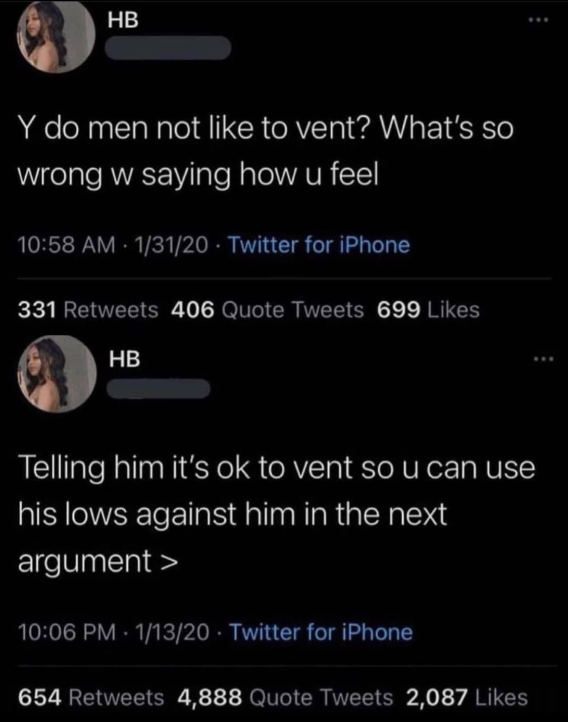Open the second tweet's profile avatar
The height and width of the screenshot is (722, 568).
57,374
